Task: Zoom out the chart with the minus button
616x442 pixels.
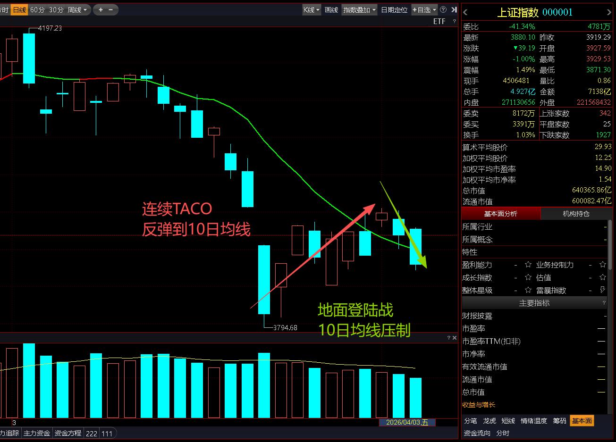Action: pos(111,9)
